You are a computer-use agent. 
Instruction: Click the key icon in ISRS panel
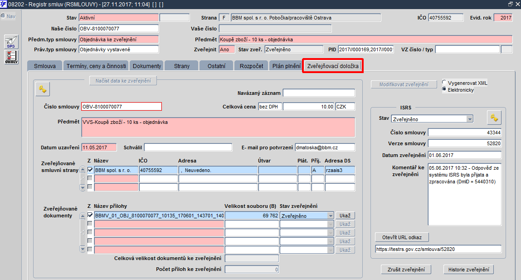coord(494,118)
